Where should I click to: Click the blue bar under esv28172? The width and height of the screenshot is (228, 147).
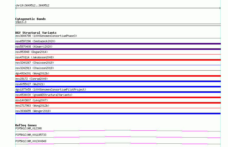[118, 81]
